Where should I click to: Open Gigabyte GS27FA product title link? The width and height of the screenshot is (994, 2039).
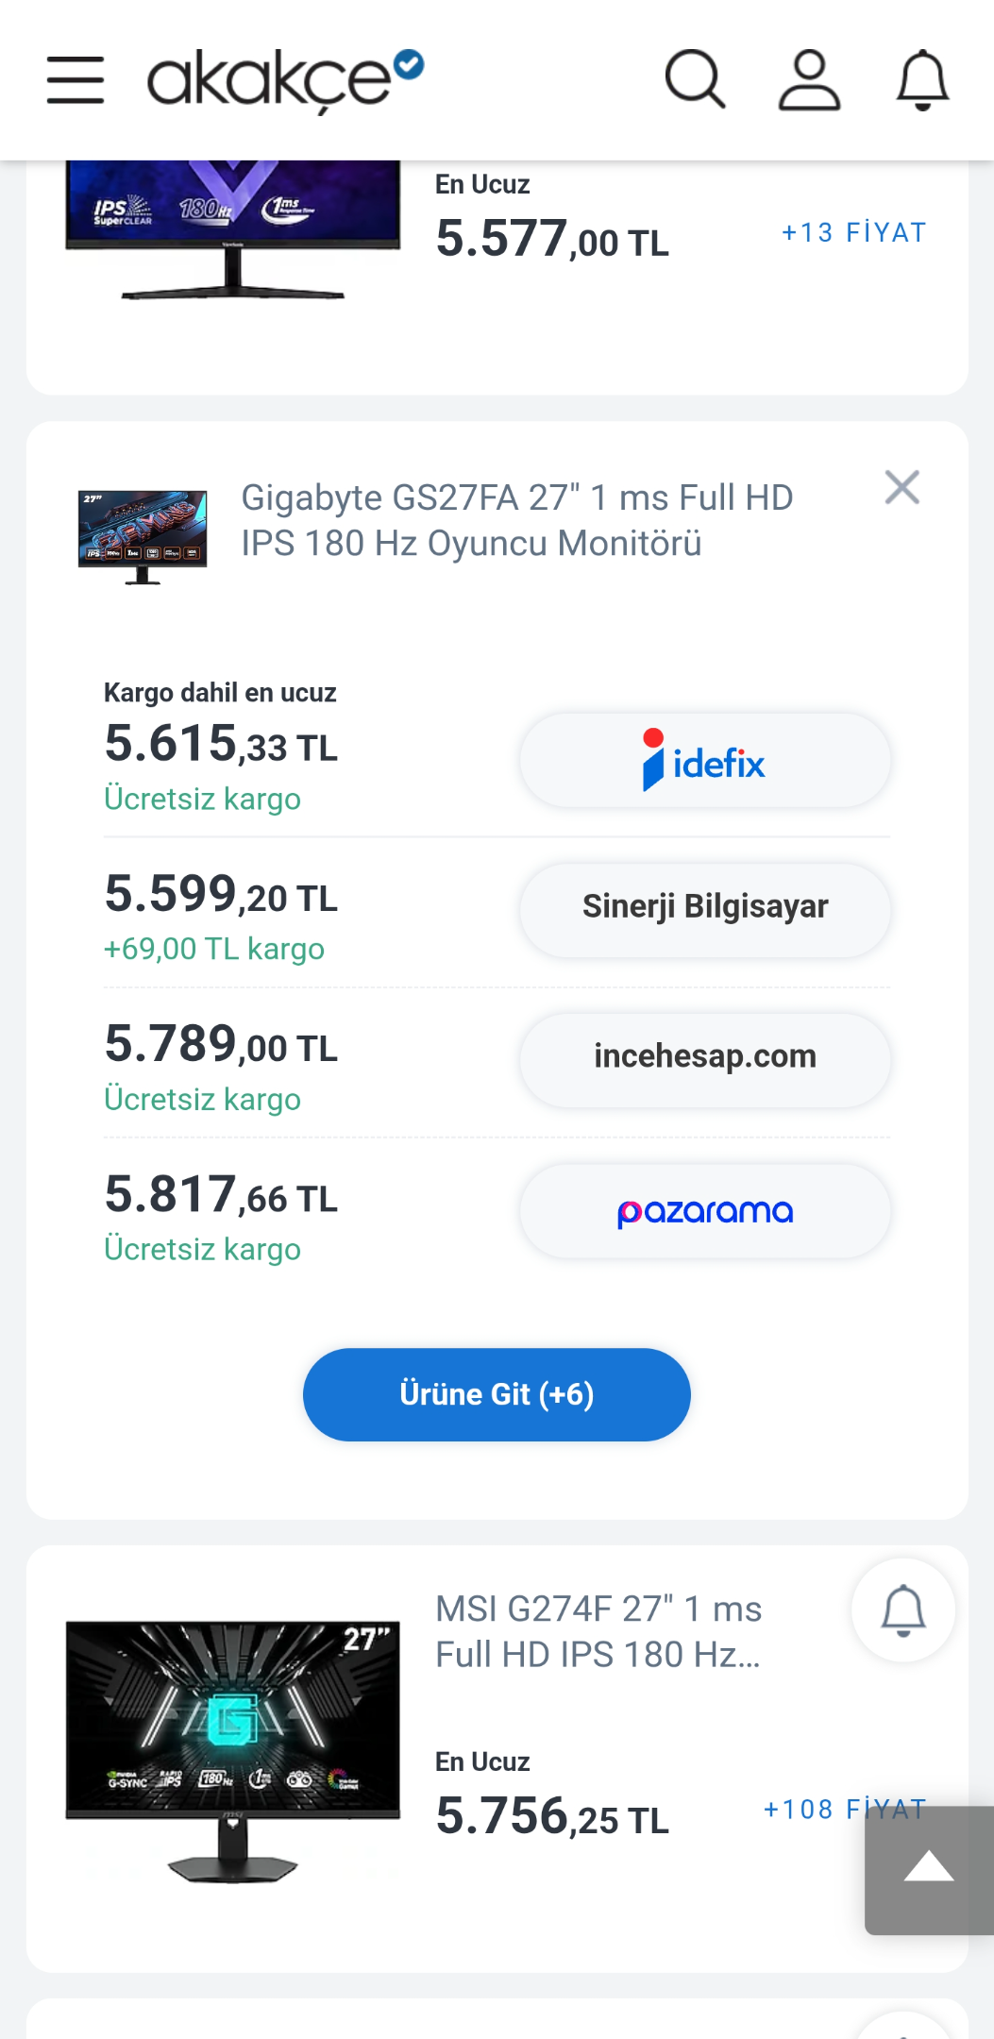tap(517, 520)
